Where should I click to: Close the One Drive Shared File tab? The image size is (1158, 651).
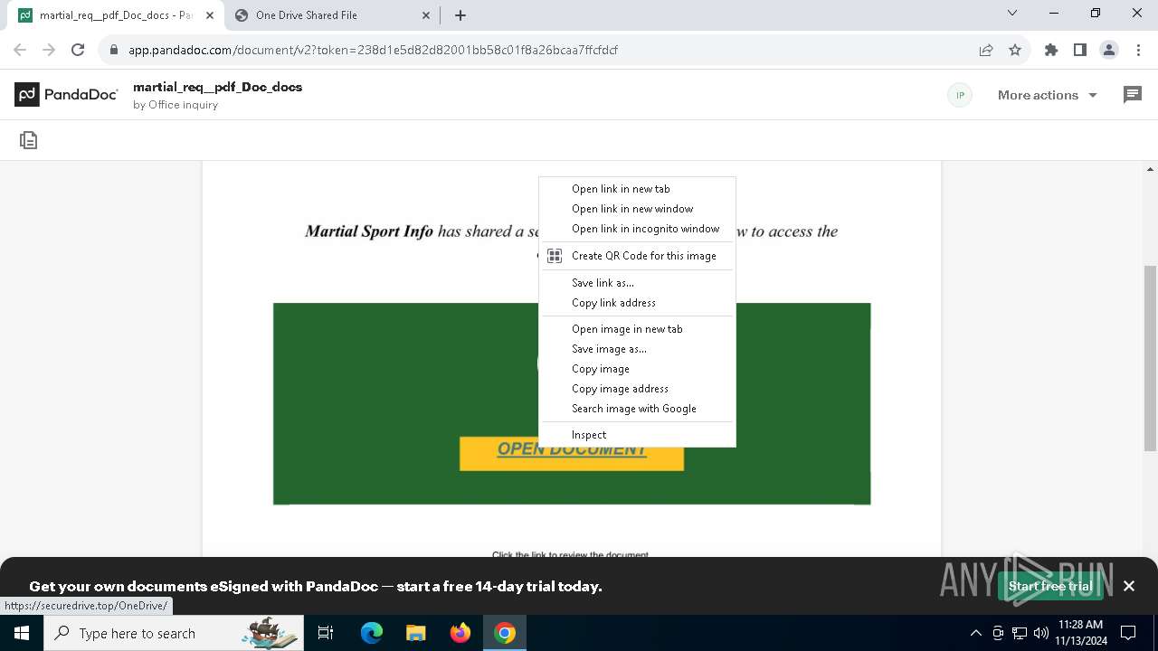point(427,15)
